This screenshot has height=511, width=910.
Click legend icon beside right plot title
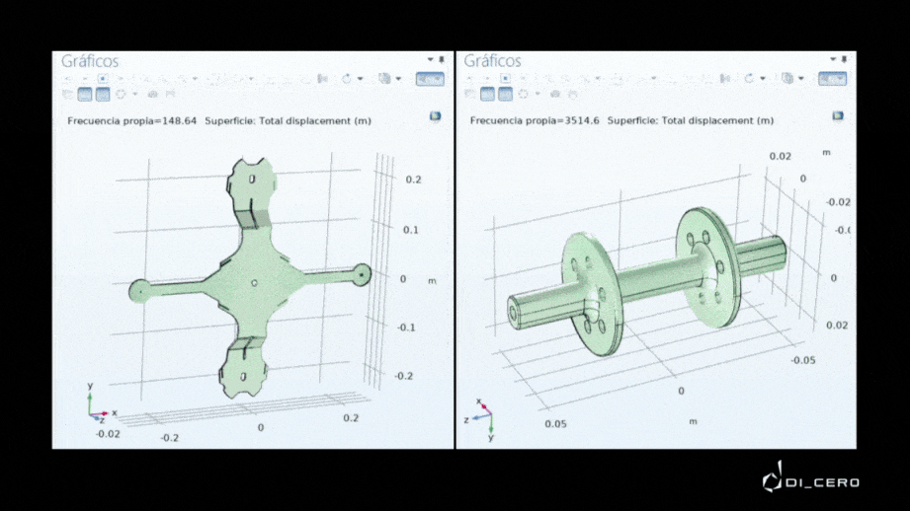pos(838,116)
